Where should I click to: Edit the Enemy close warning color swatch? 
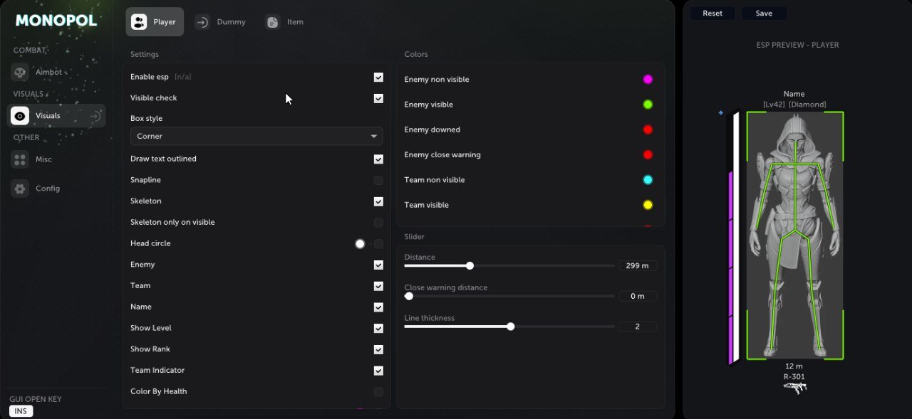tap(648, 155)
